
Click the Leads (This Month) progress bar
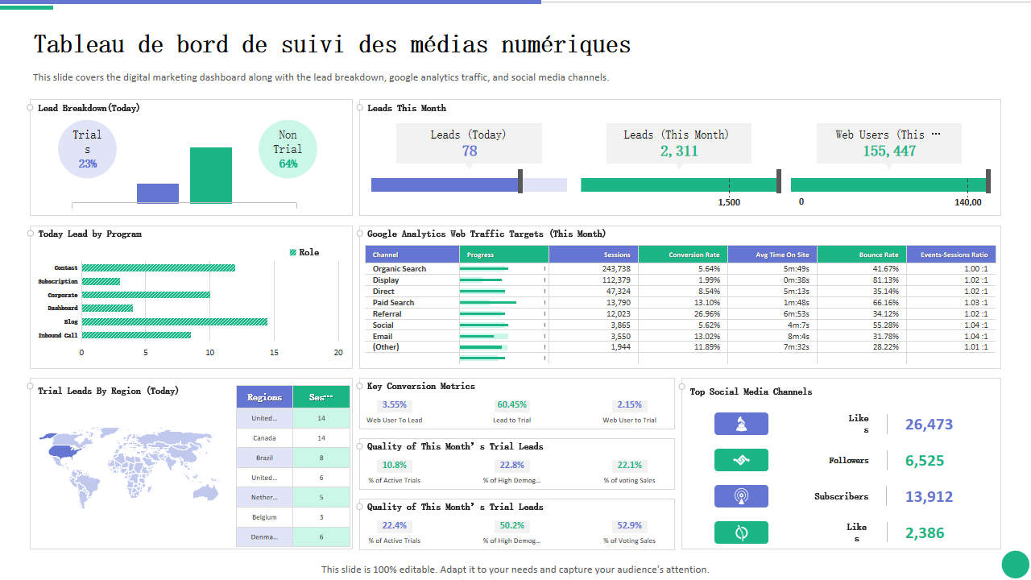tap(681, 184)
